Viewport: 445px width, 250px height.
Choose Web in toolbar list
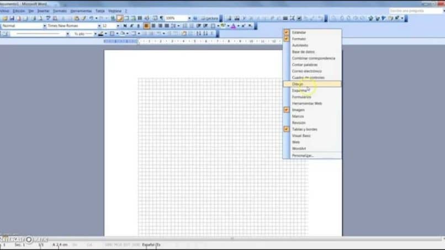tap(312, 142)
